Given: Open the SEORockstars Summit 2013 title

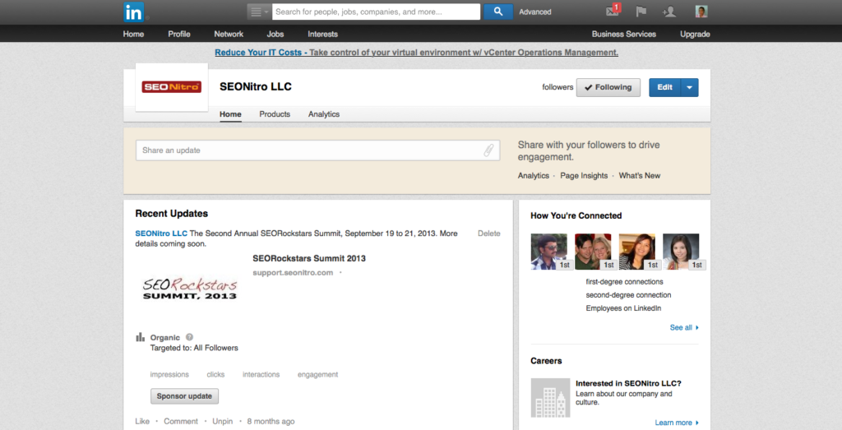Looking at the screenshot, I should click(309, 258).
